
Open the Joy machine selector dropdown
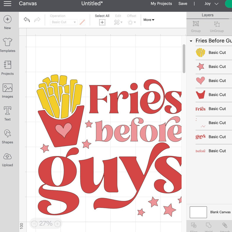[x=212, y=4]
